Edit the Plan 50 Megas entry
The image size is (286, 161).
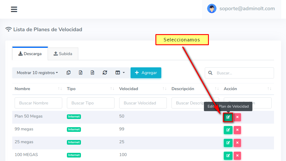pyautogui.click(x=228, y=117)
